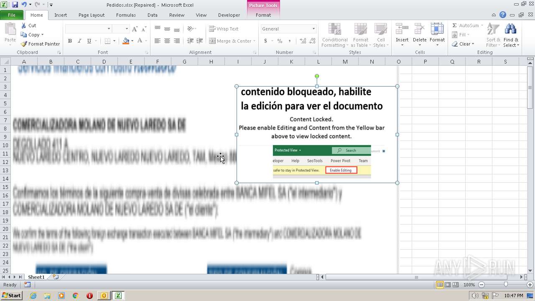Open the font name combo box

[x=88, y=29]
